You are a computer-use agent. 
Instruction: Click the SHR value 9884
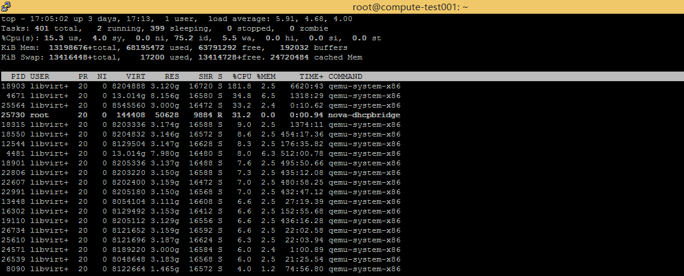(203, 115)
